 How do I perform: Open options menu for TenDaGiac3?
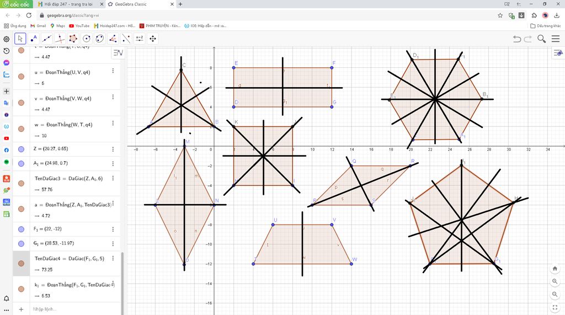113,178
